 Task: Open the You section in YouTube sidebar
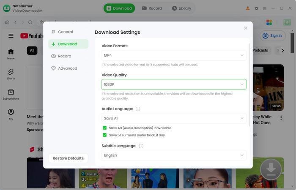click(x=11, y=114)
